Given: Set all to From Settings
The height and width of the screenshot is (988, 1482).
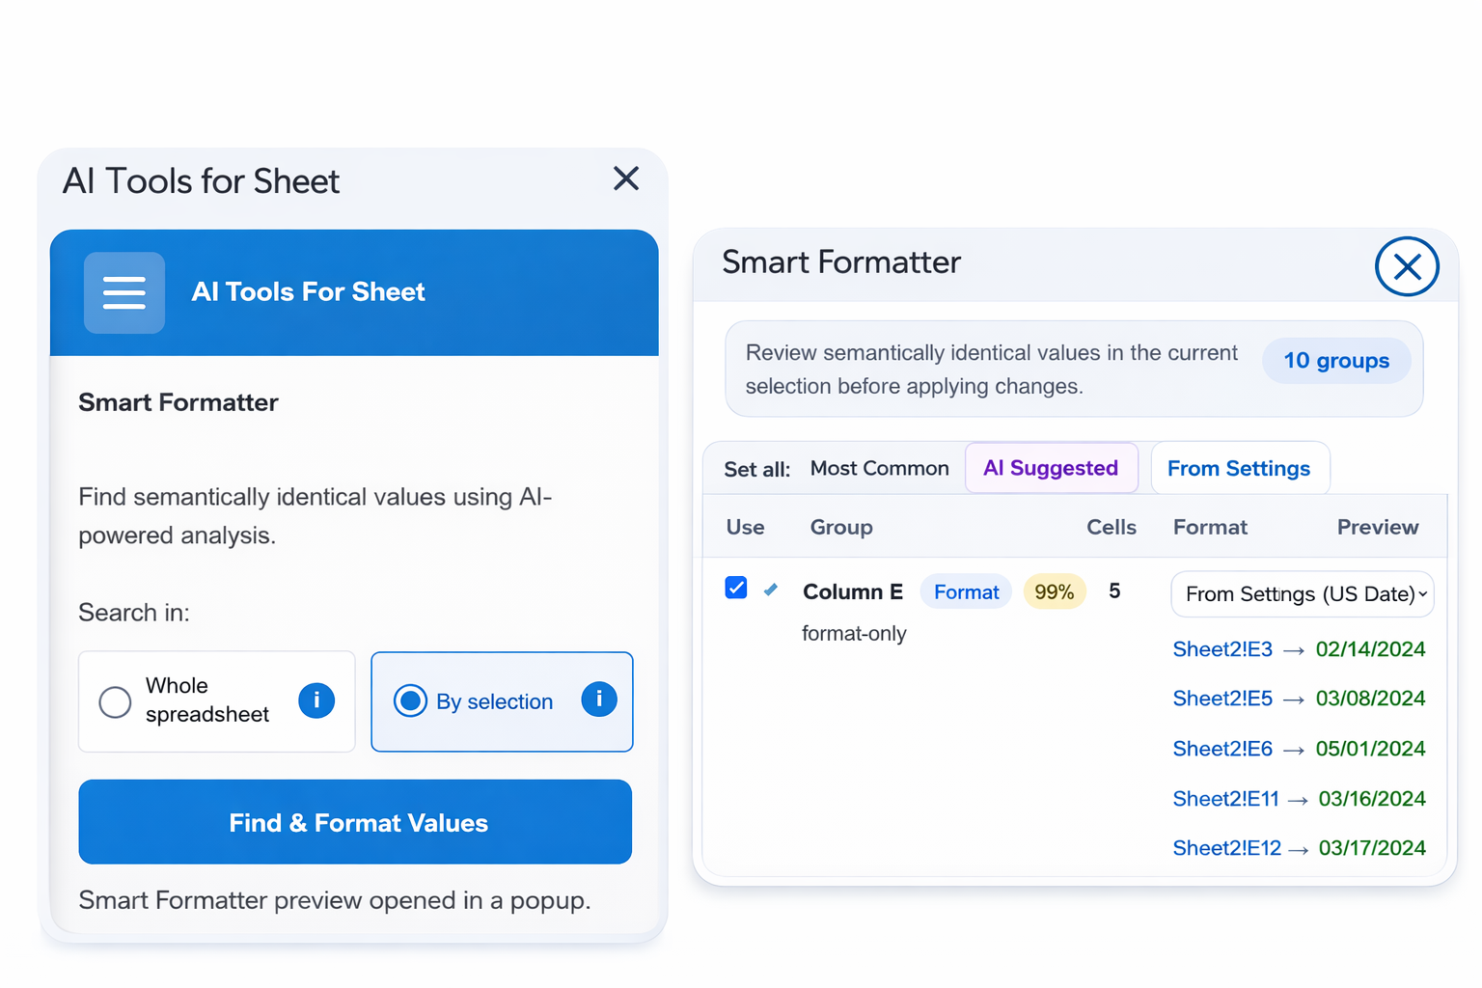Looking at the screenshot, I should click(x=1240, y=468).
